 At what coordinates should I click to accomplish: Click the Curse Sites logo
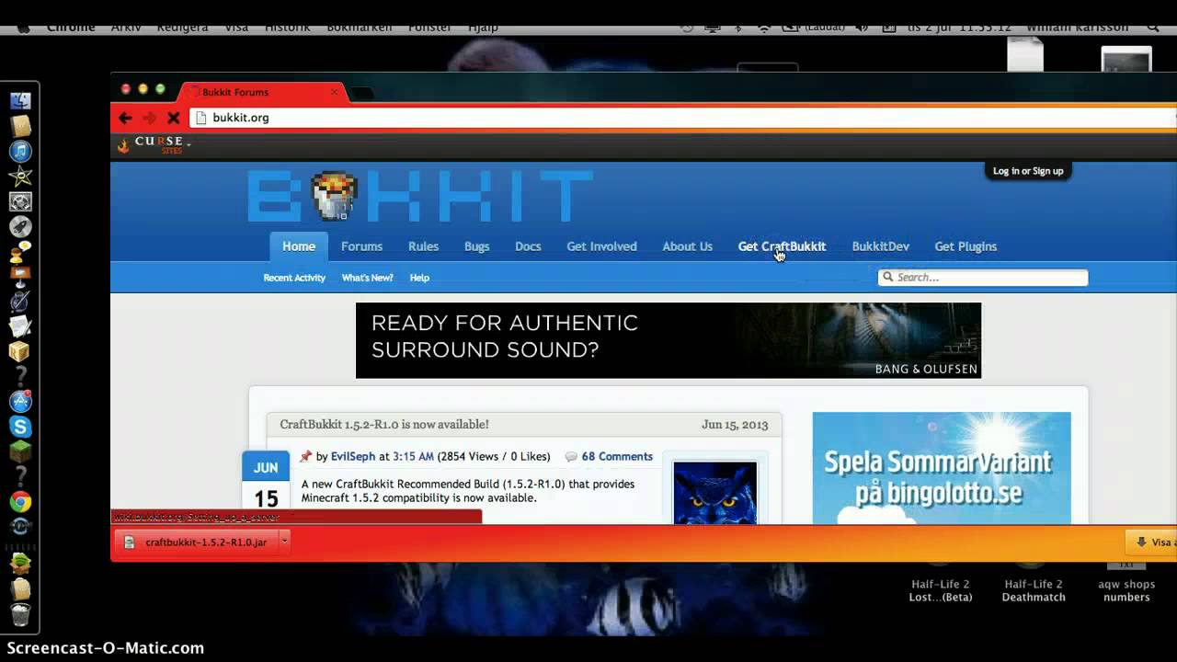tap(153, 144)
